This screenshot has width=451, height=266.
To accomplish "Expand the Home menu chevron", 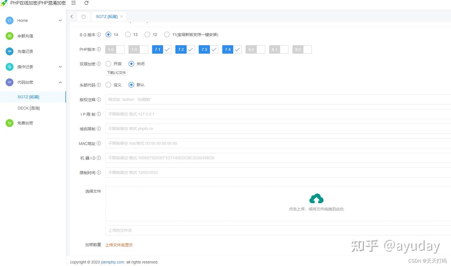I will (60, 20).
